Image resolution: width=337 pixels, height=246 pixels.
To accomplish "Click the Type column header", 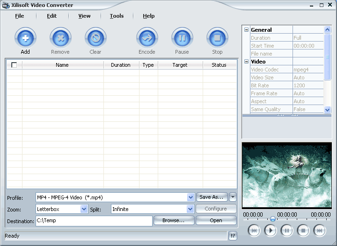I will tap(148, 65).
